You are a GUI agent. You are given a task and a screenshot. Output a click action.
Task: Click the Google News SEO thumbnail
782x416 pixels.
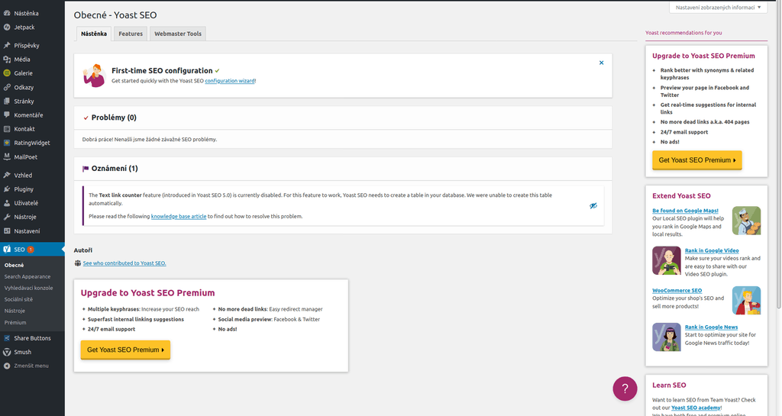[x=667, y=337]
